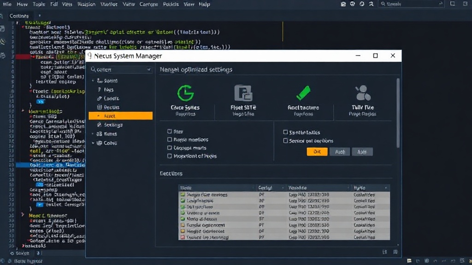Image resolution: width=472 pixels, height=265 pixels.
Task: Click the icon beside 'Settings' in the sidebar
Action: click(x=100, y=124)
